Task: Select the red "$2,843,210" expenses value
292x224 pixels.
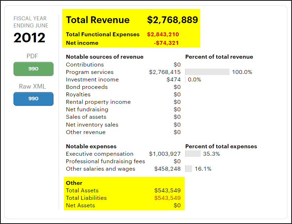Action: [x=163, y=34]
